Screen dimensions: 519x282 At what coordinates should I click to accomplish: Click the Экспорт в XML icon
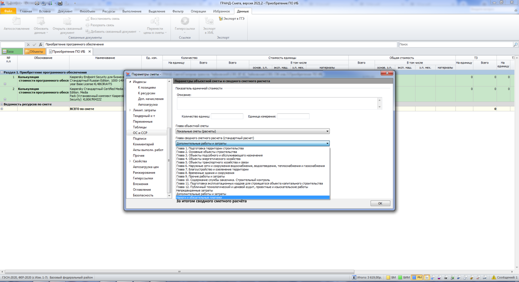(x=209, y=21)
